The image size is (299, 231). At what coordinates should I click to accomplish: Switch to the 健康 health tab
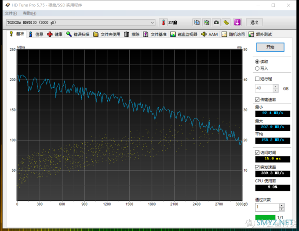(55, 34)
